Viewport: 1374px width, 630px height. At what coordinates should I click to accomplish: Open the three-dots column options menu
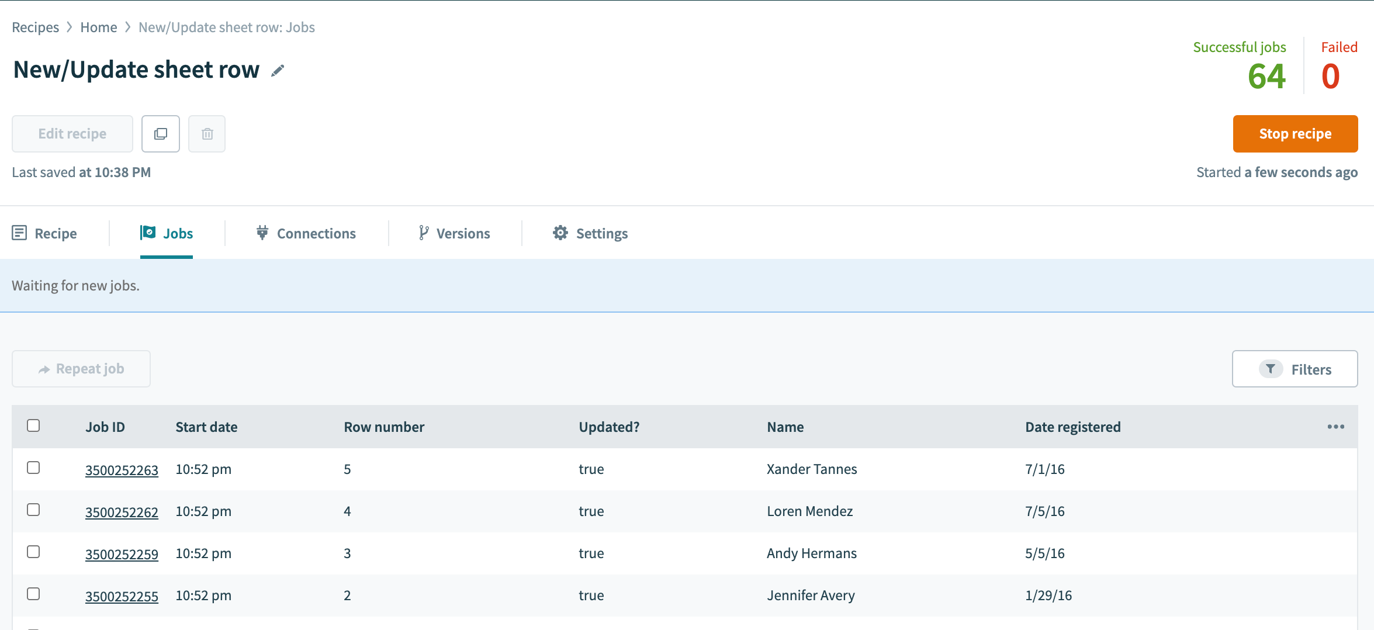pyautogui.click(x=1335, y=427)
